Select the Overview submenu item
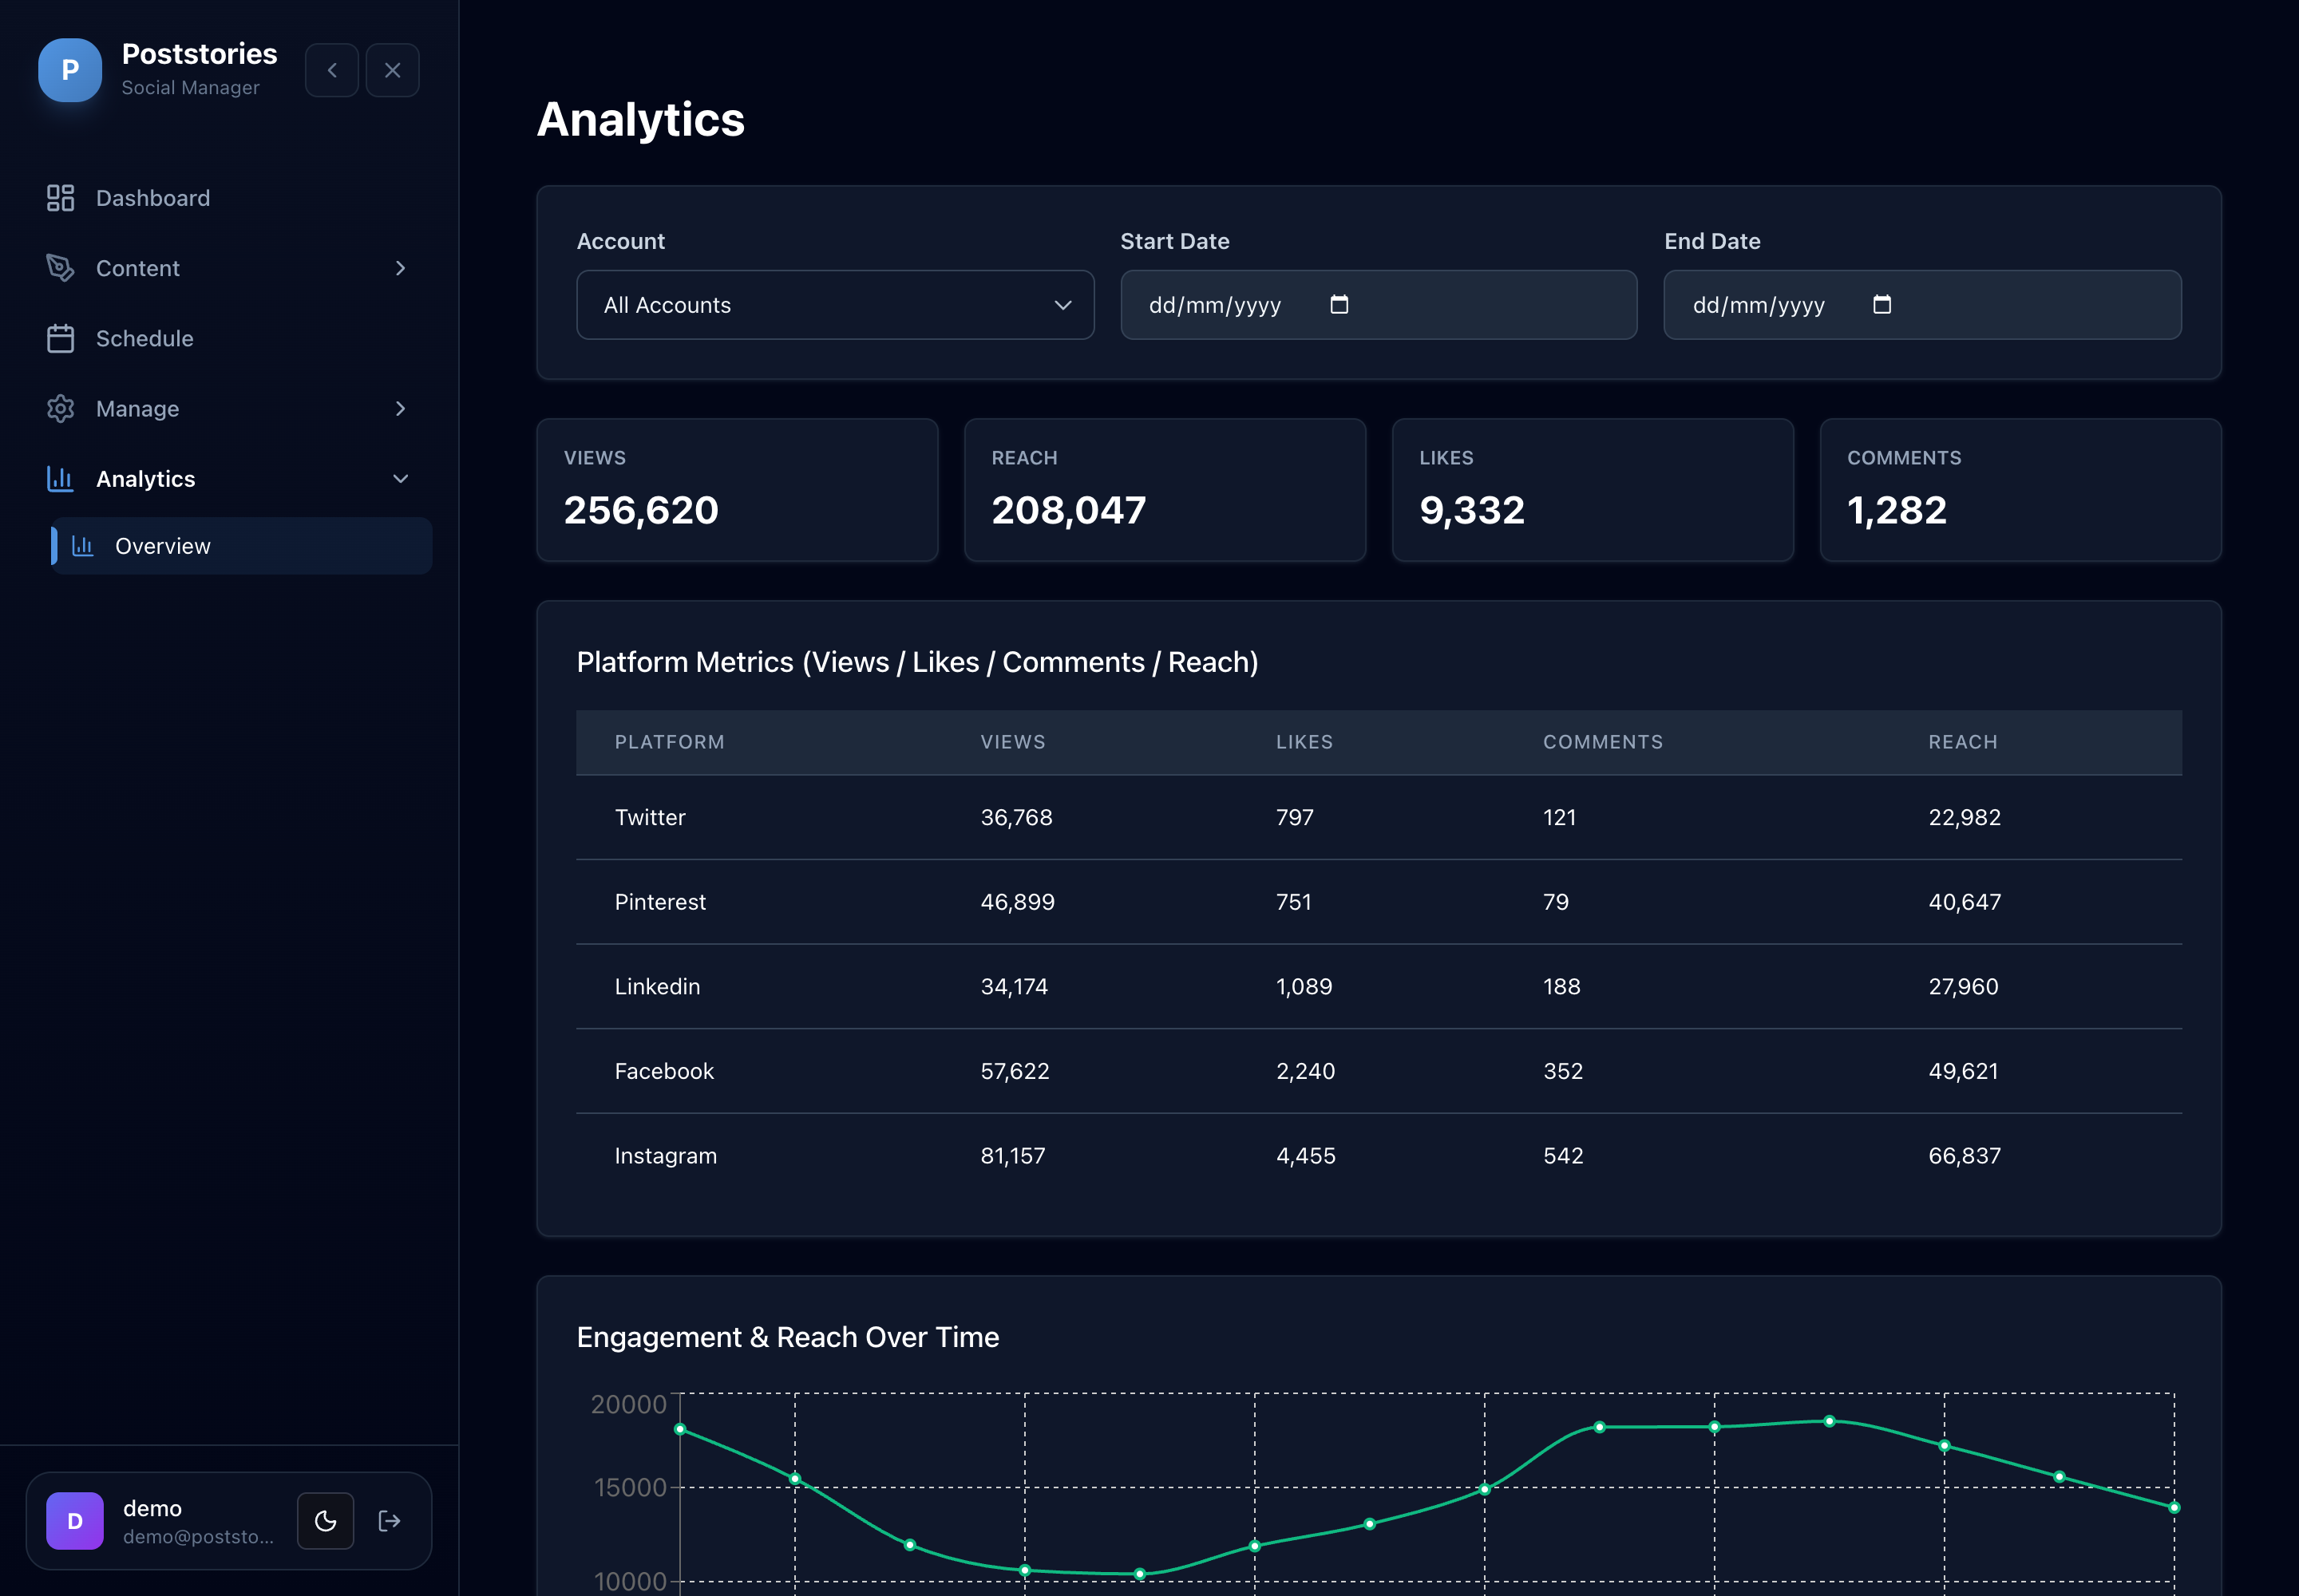Viewport: 2299px width, 1596px height. tap(242, 546)
